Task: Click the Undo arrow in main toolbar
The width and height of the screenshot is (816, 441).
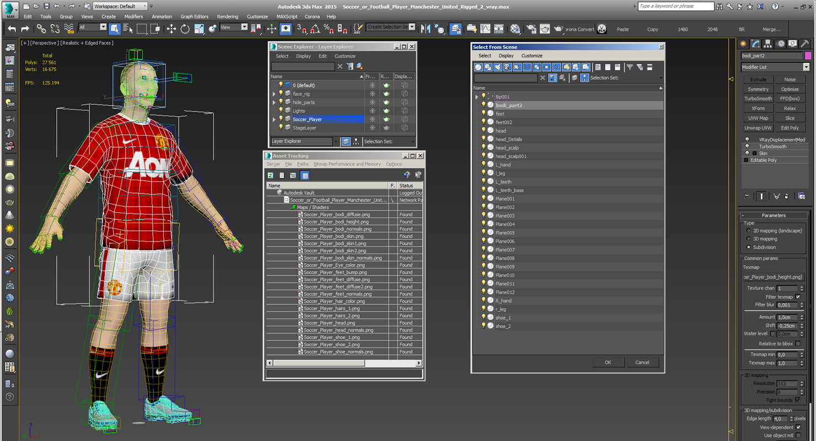Action: click(x=12, y=29)
